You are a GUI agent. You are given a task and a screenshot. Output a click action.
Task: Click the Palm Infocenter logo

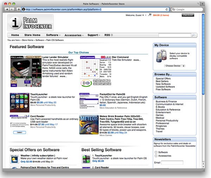point(31,23)
